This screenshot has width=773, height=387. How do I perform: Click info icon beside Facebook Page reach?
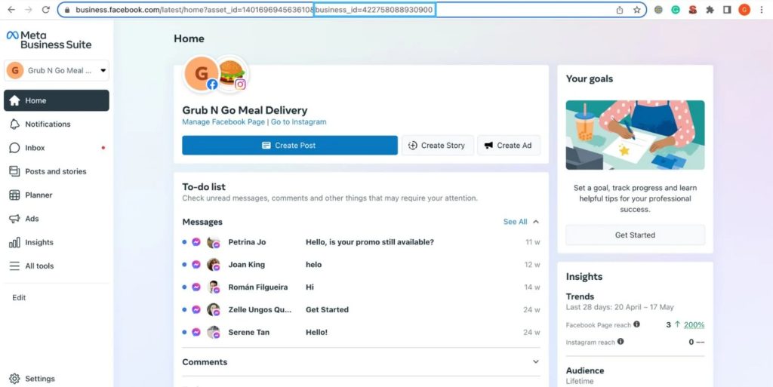636,324
